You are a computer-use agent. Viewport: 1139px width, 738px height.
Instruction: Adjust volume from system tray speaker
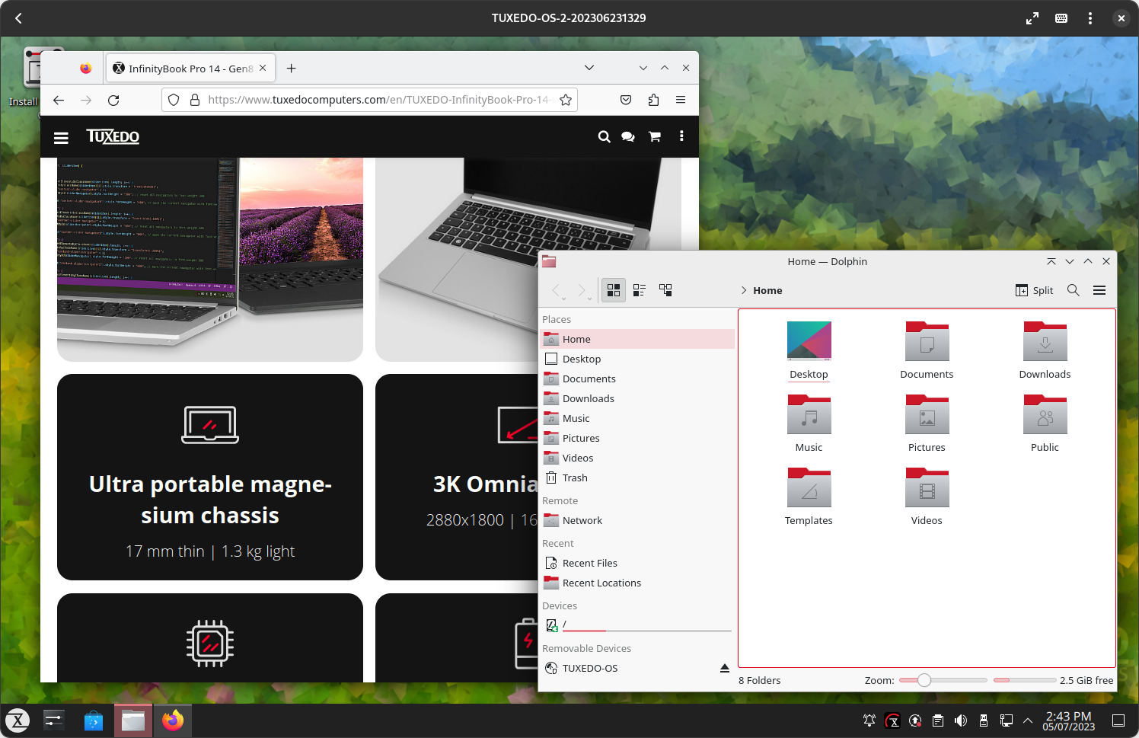point(961,720)
